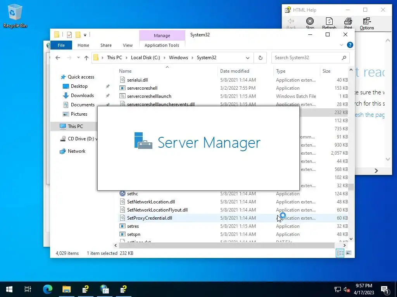Click the New folder quick access icon
The height and width of the screenshot is (297, 397).
[x=78, y=35]
